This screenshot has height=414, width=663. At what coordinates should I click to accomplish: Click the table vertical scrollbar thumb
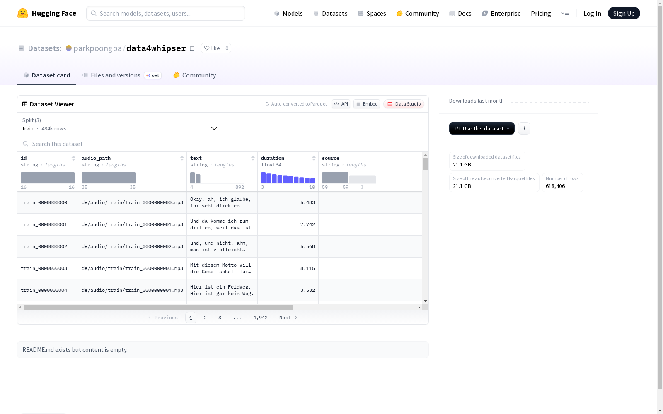point(425,164)
